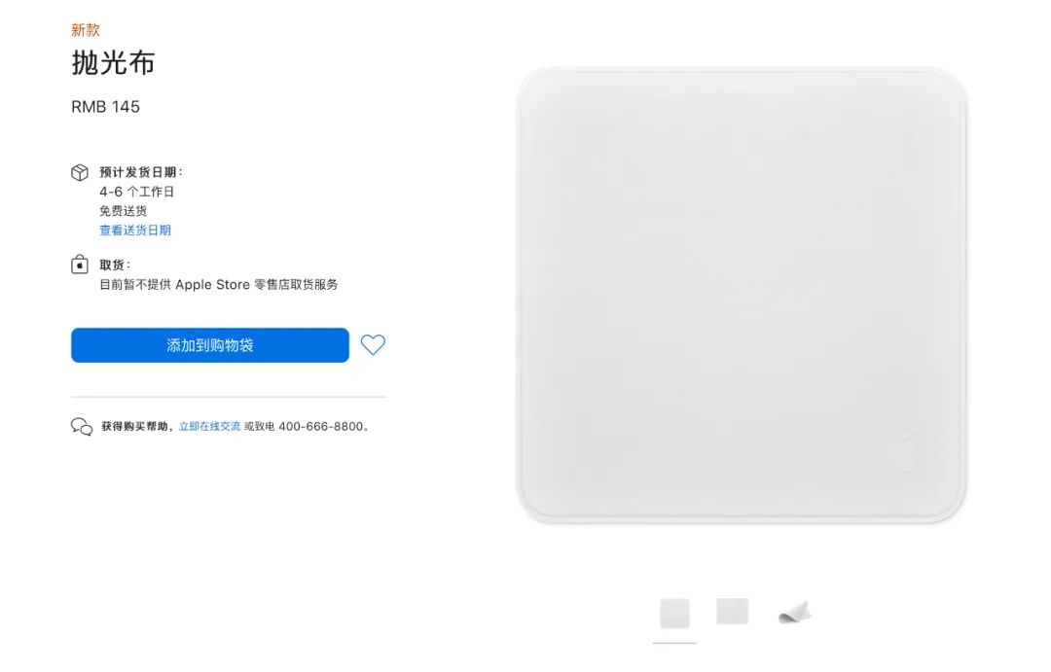Viewport: 1051px width, 672px height.
Task: View the folded cloth thumbnail image
Action: [795, 613]
